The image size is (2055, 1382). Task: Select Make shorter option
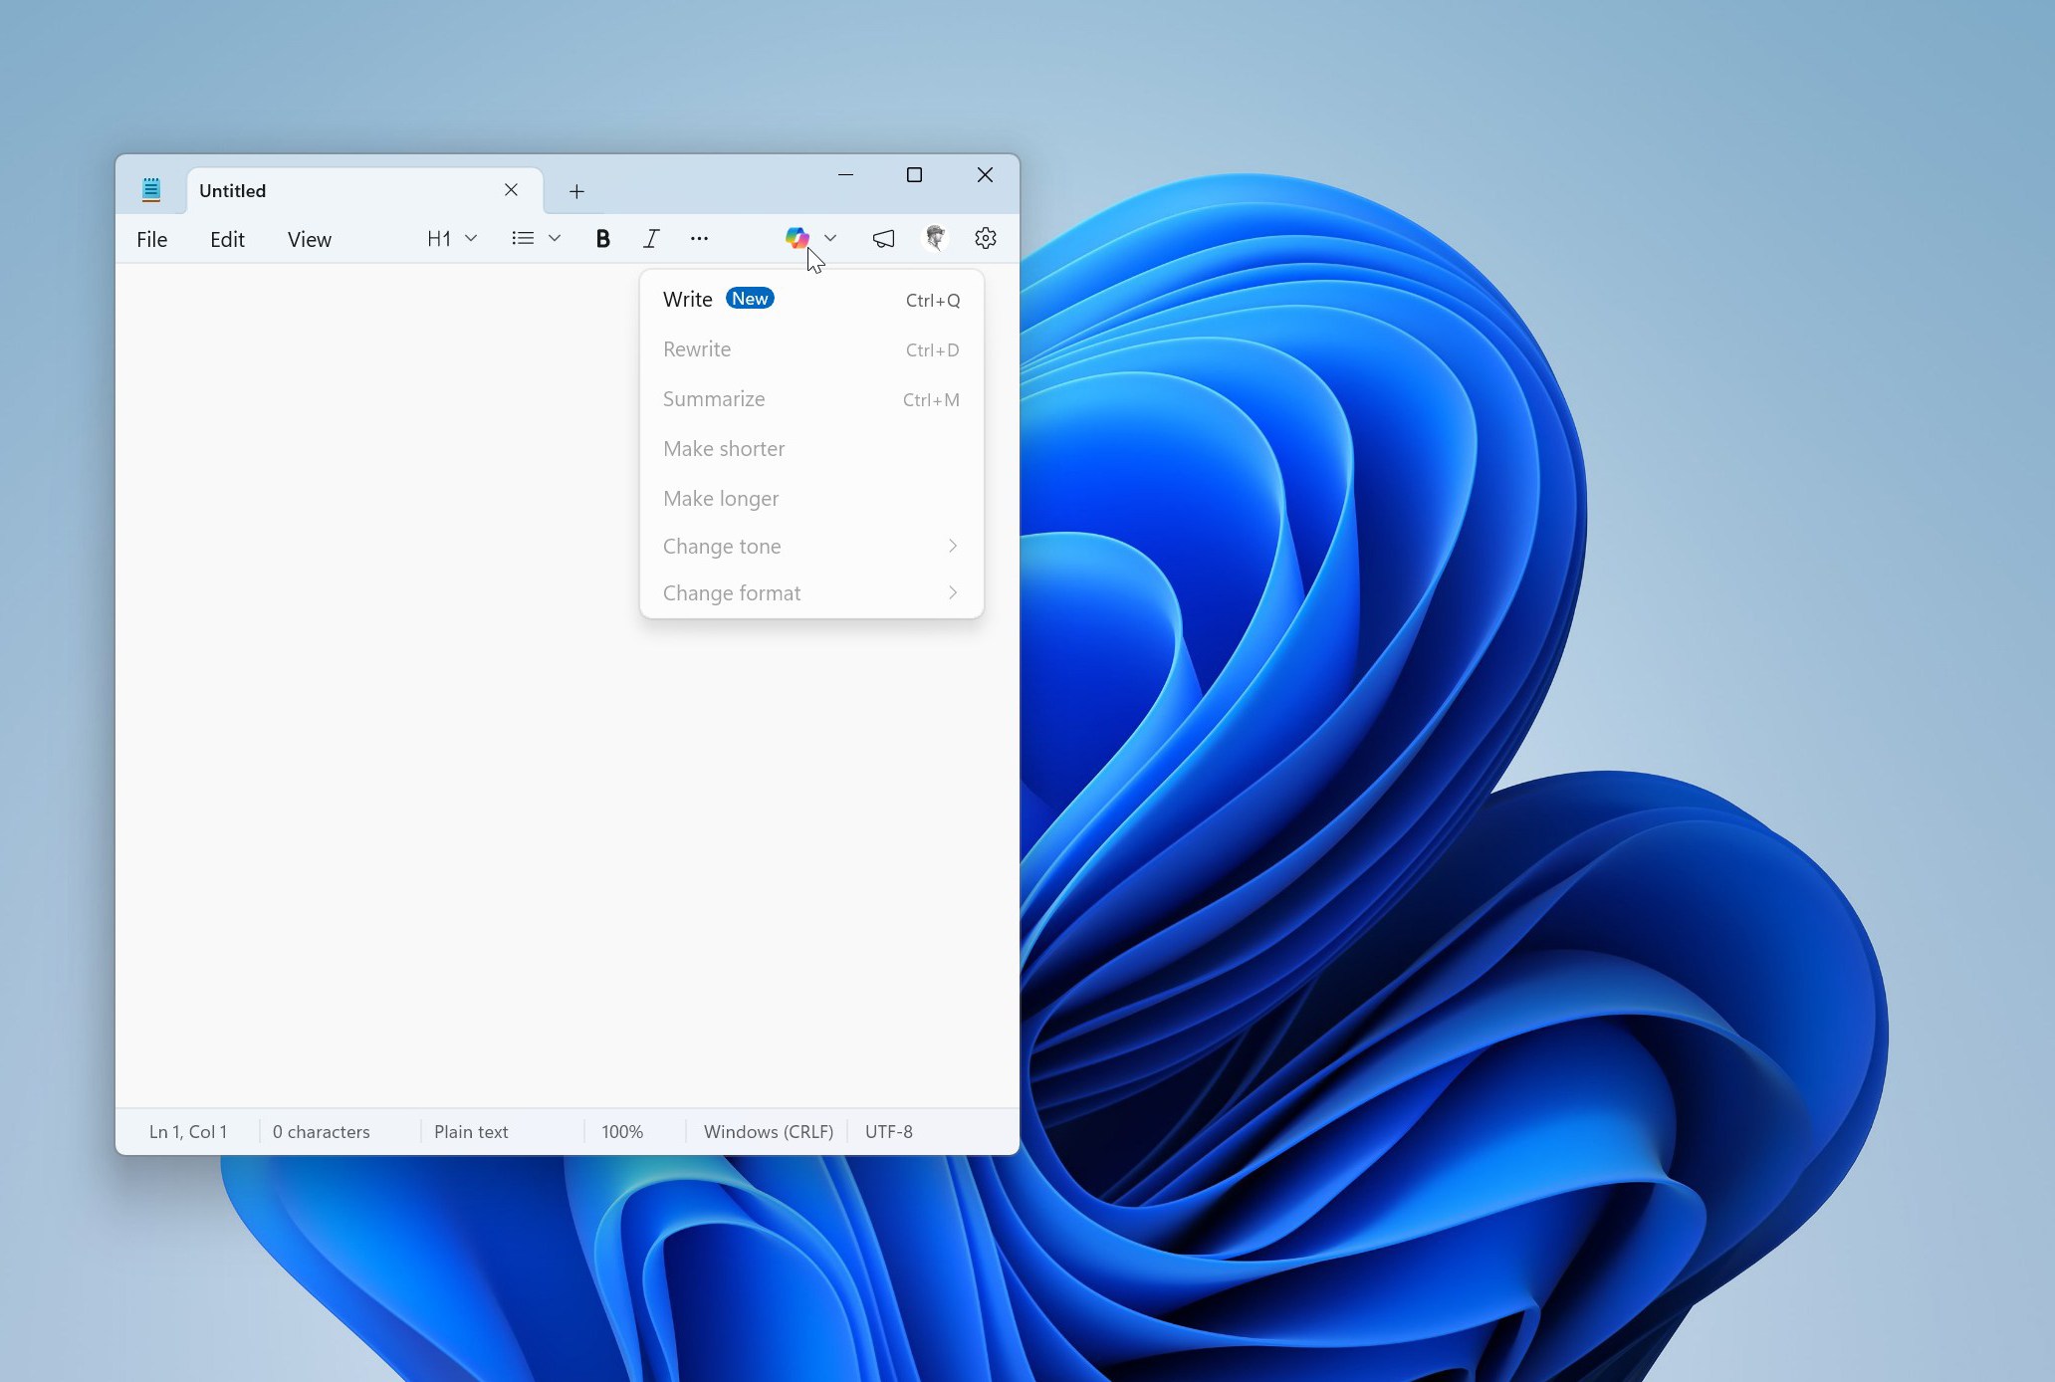click(x=724, y=449)
